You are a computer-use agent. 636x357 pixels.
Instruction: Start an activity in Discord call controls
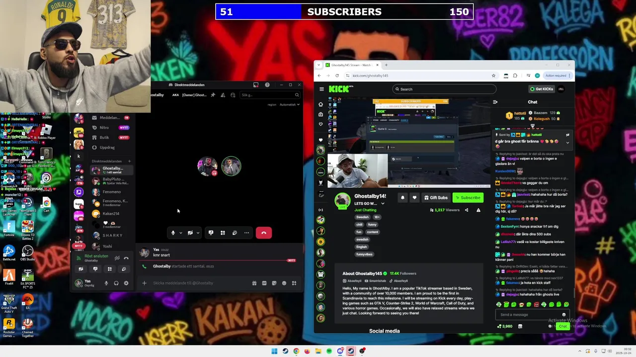click(x=223, y=233)
